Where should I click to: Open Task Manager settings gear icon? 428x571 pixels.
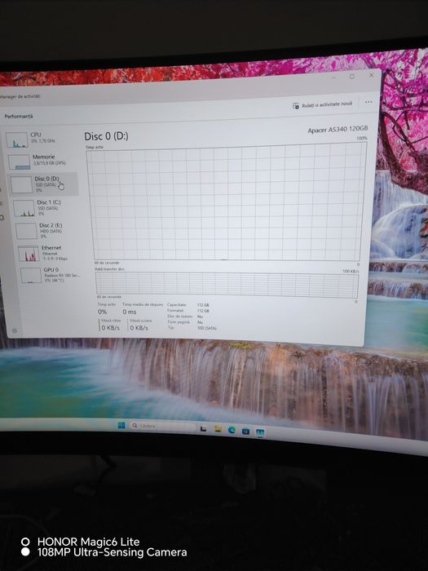coord(15,330)
